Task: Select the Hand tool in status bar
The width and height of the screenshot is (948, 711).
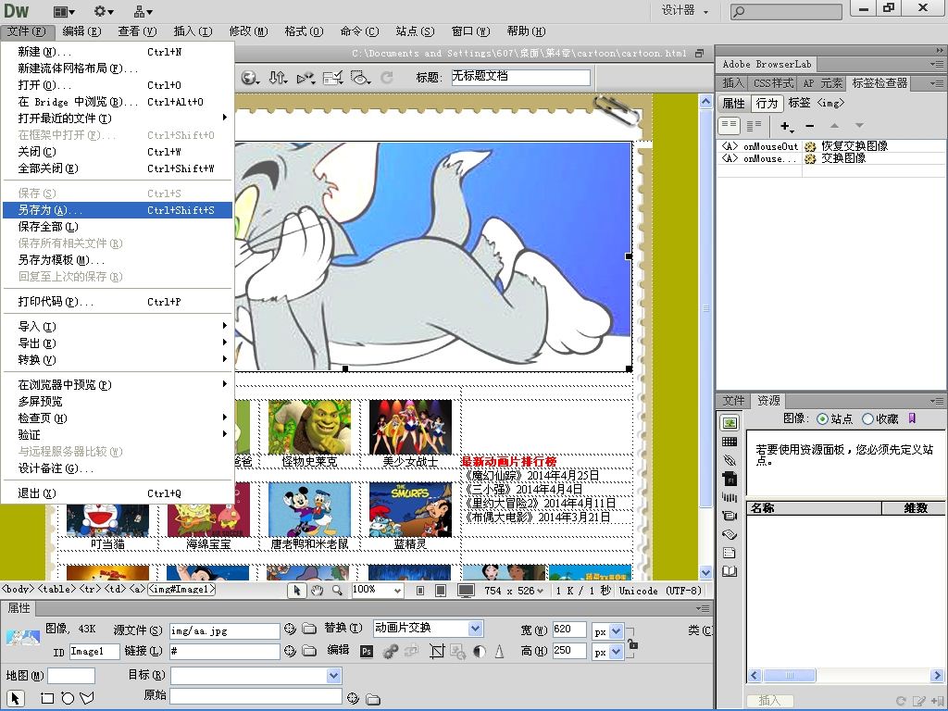Action: coord(317,590)
